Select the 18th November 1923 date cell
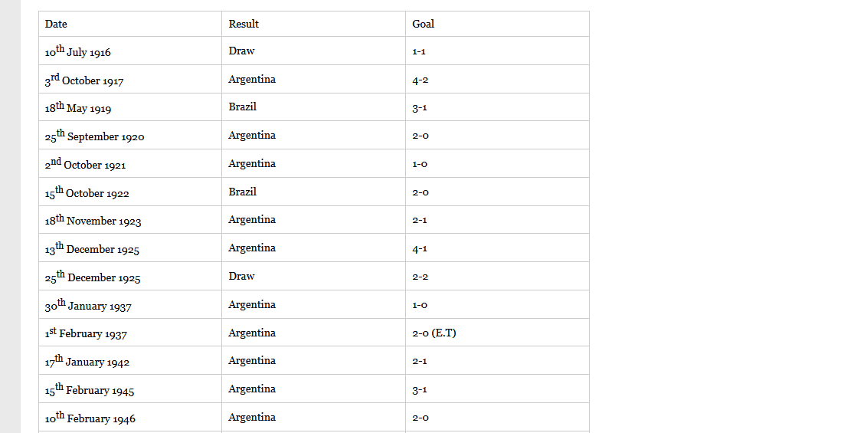The height and width of the screenshot is (433, 841). [93, 221]
